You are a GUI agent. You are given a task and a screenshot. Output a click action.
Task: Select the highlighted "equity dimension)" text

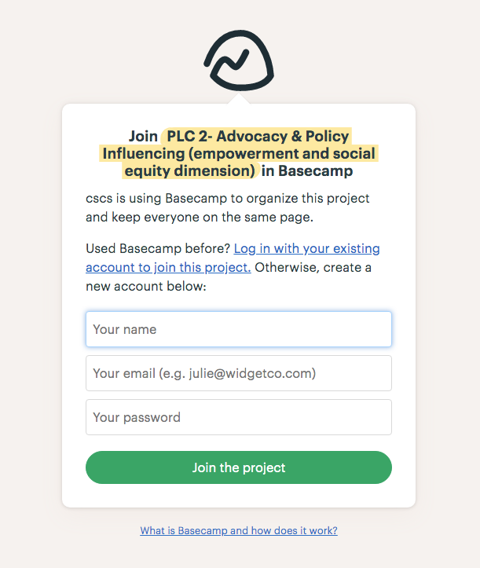190,171
